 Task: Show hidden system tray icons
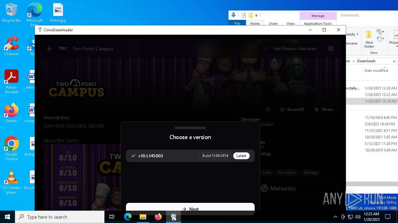(335, 217)
